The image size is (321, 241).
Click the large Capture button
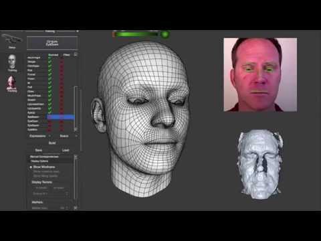click(52, 43)
